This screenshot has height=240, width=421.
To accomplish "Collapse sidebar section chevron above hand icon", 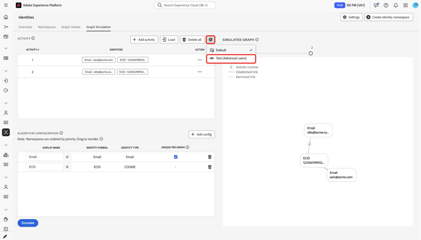I will (x=6, y=210).
